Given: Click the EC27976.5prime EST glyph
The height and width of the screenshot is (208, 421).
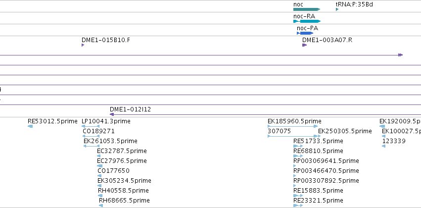Looking at the screenshot, I should point(99,166).
